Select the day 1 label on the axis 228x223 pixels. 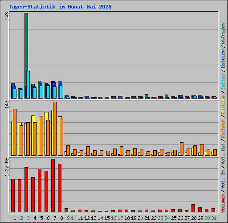(x=15, y=218)
